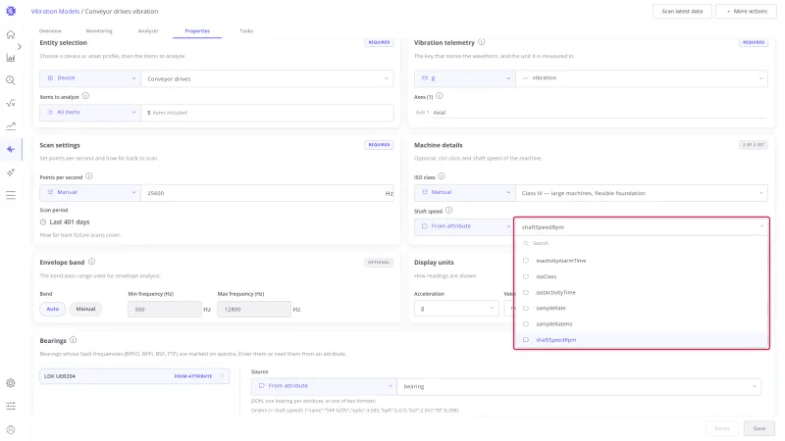This screenshot has height=441, width=785.
Task: Click info icon next to Points per second
Action: (89, 176)
